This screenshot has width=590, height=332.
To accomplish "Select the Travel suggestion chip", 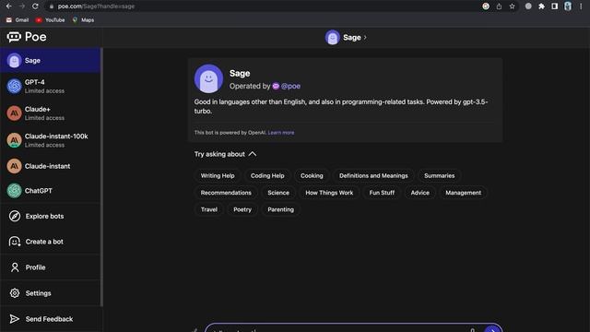I will coord(209,209).
